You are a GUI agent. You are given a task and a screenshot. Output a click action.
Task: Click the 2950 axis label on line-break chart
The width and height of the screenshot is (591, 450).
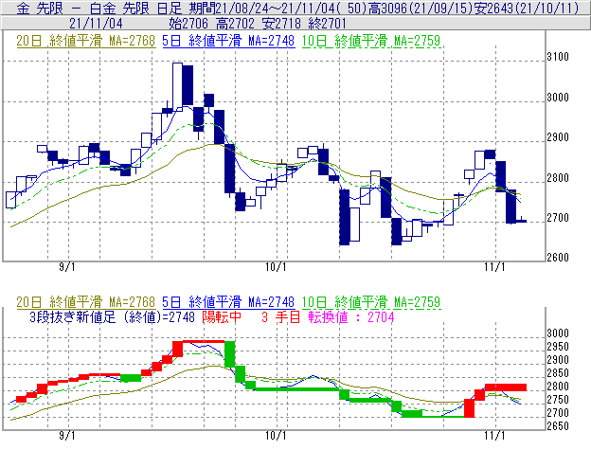point(558,347)
